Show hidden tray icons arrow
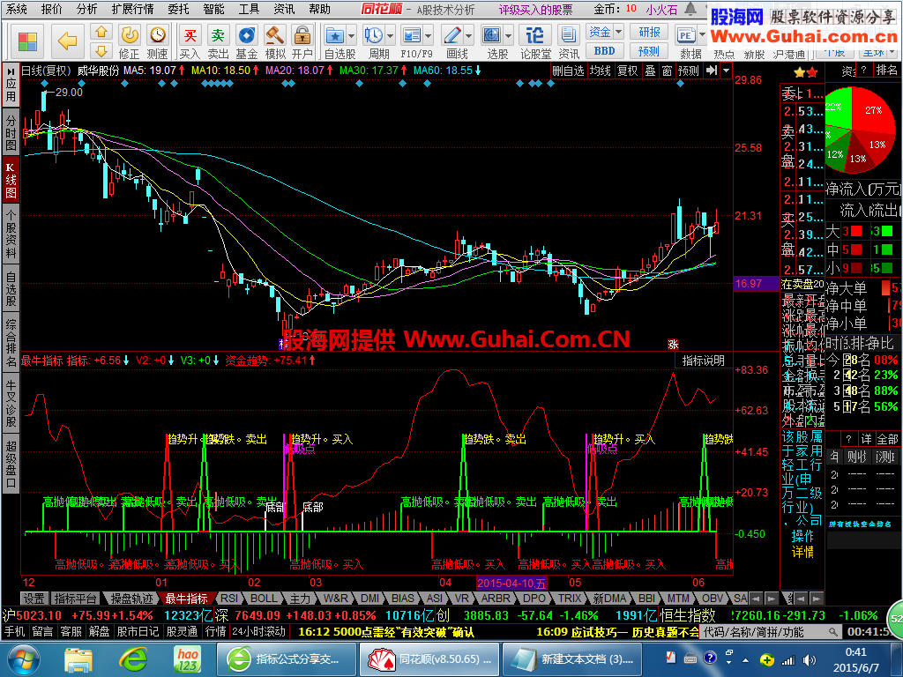The image size is (903, 677). coord(745,659)
